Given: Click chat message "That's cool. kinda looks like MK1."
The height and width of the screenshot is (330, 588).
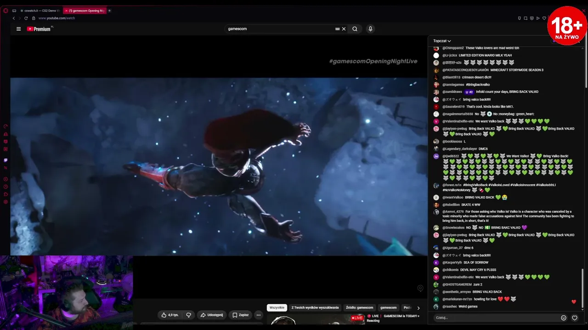Looking at the screenshot, I should tap(490, 107).
